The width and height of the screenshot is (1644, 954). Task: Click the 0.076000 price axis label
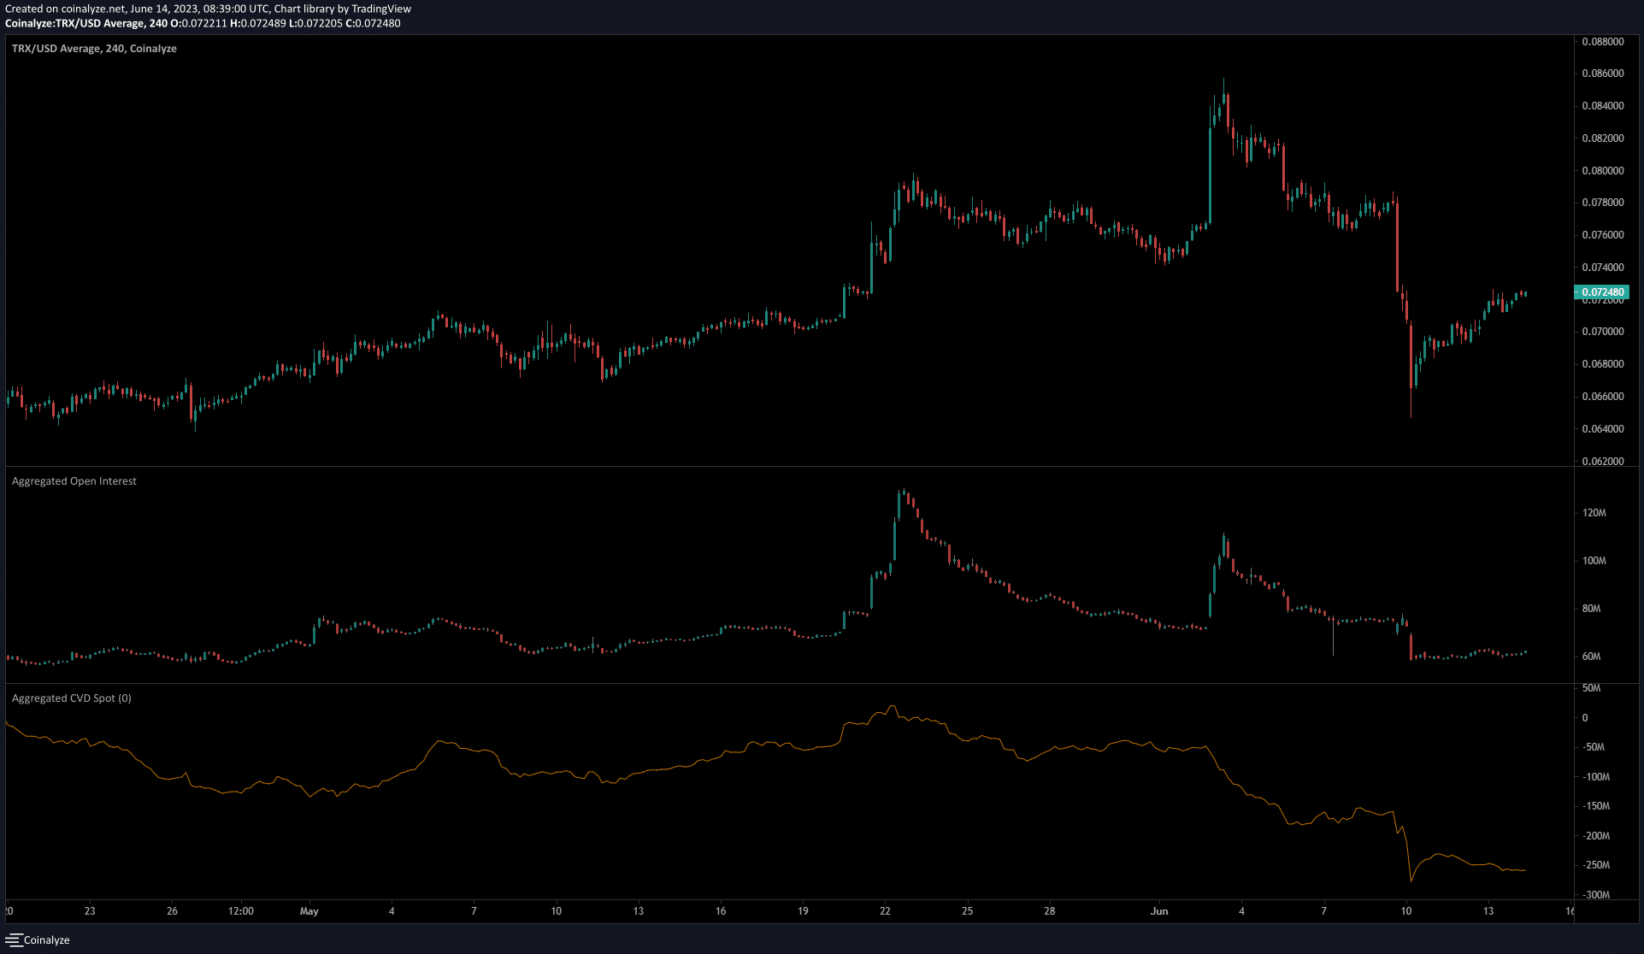coord(1602,235)
